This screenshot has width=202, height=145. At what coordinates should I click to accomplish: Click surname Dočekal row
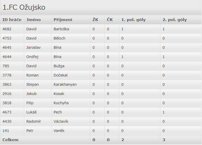pos(60,75)
